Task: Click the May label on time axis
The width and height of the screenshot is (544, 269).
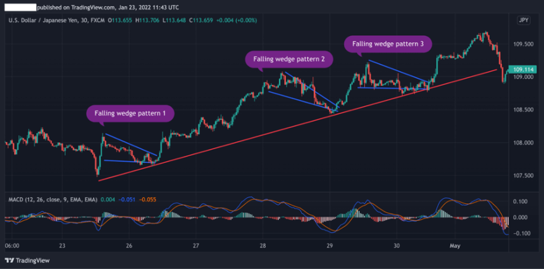Action: point(454,246)
